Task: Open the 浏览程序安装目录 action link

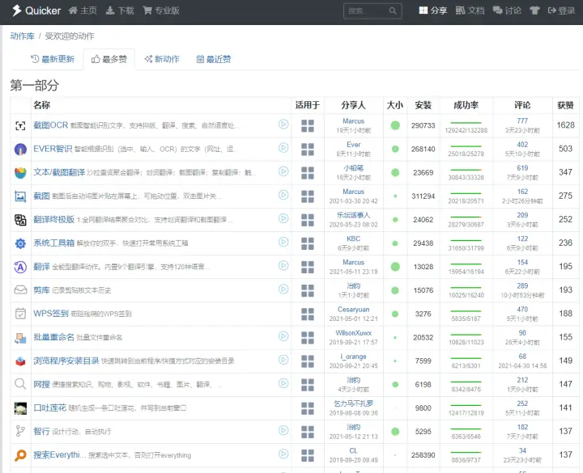Action: pyautogui.click(x=66, y=361)
